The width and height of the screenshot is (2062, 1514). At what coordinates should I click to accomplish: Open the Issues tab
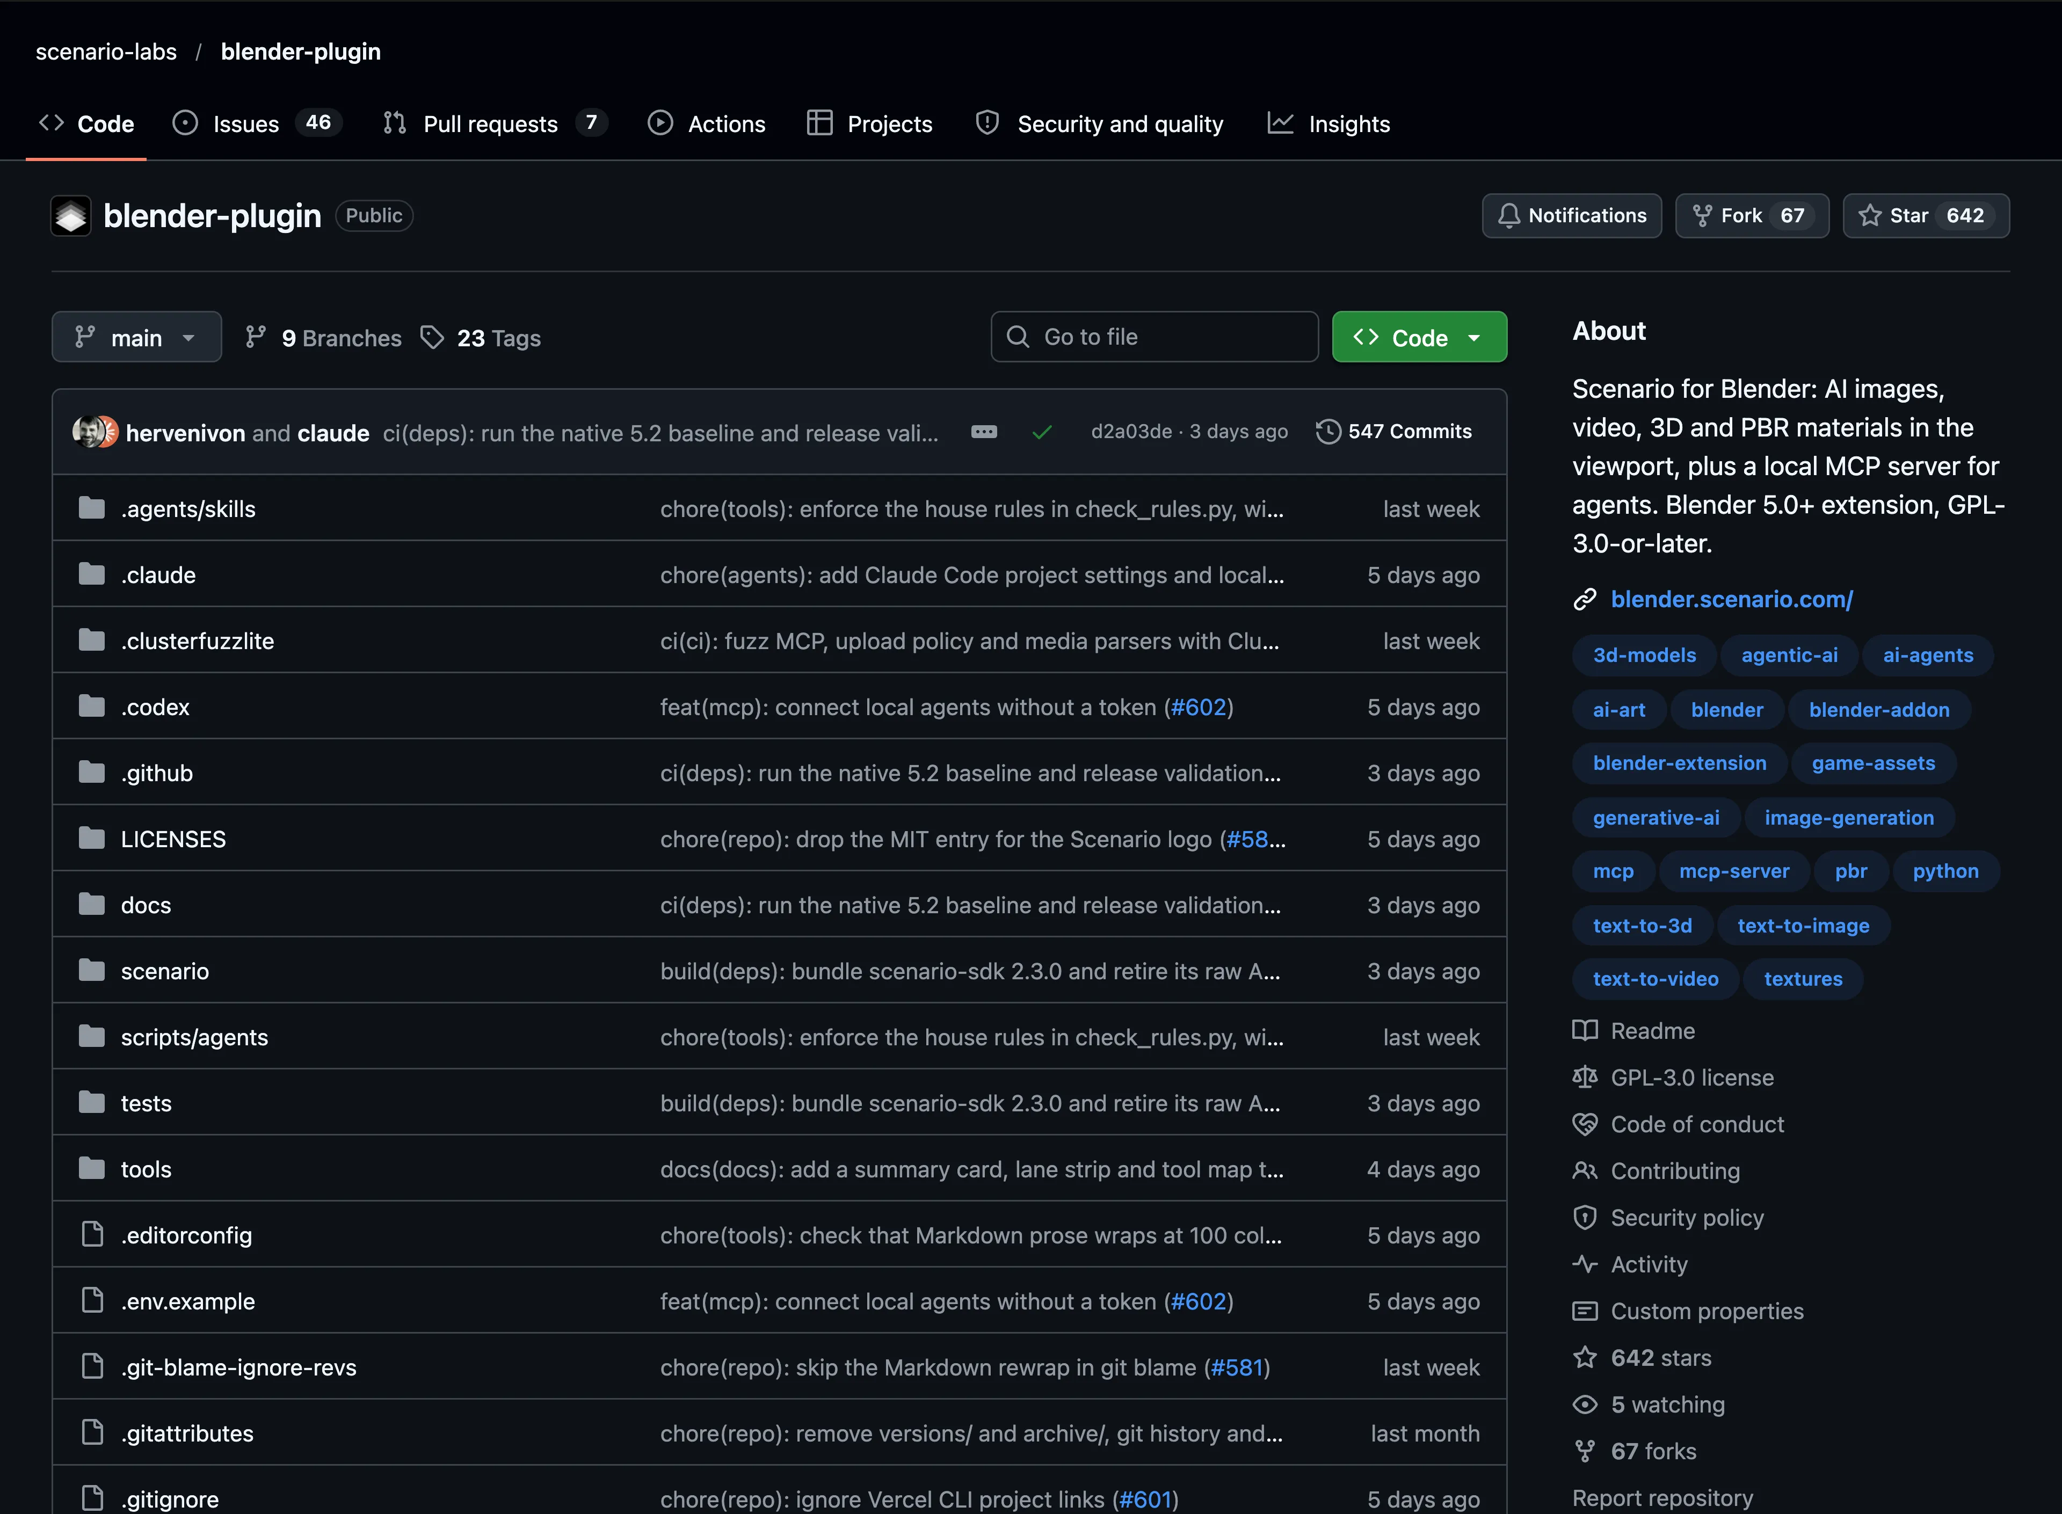258,123
